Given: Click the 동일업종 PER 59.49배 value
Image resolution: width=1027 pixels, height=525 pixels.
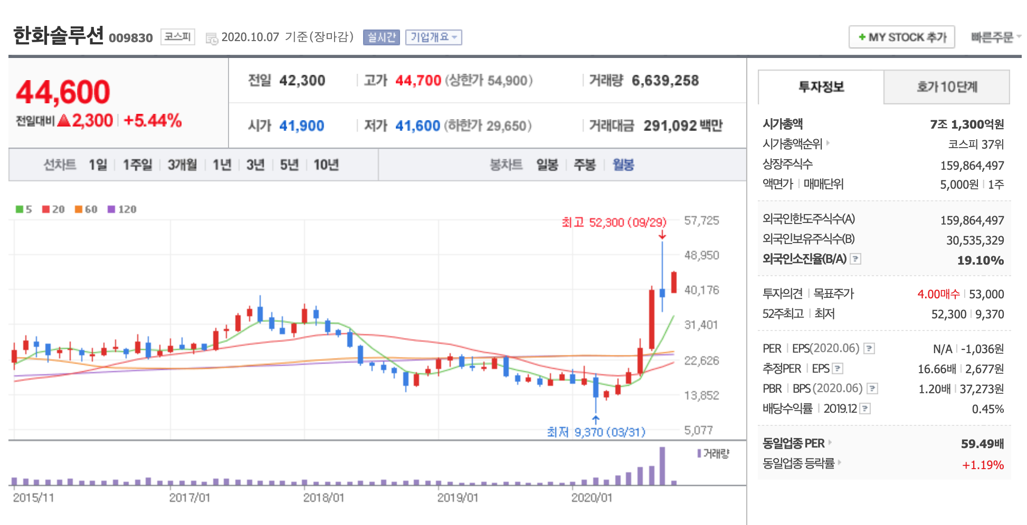Looking at the screenshot, I should pyautogui.click(x=982, y=444).
